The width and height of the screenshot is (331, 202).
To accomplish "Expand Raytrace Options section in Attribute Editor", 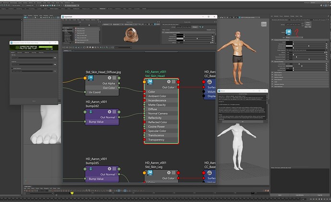I will tap(272, 77).
